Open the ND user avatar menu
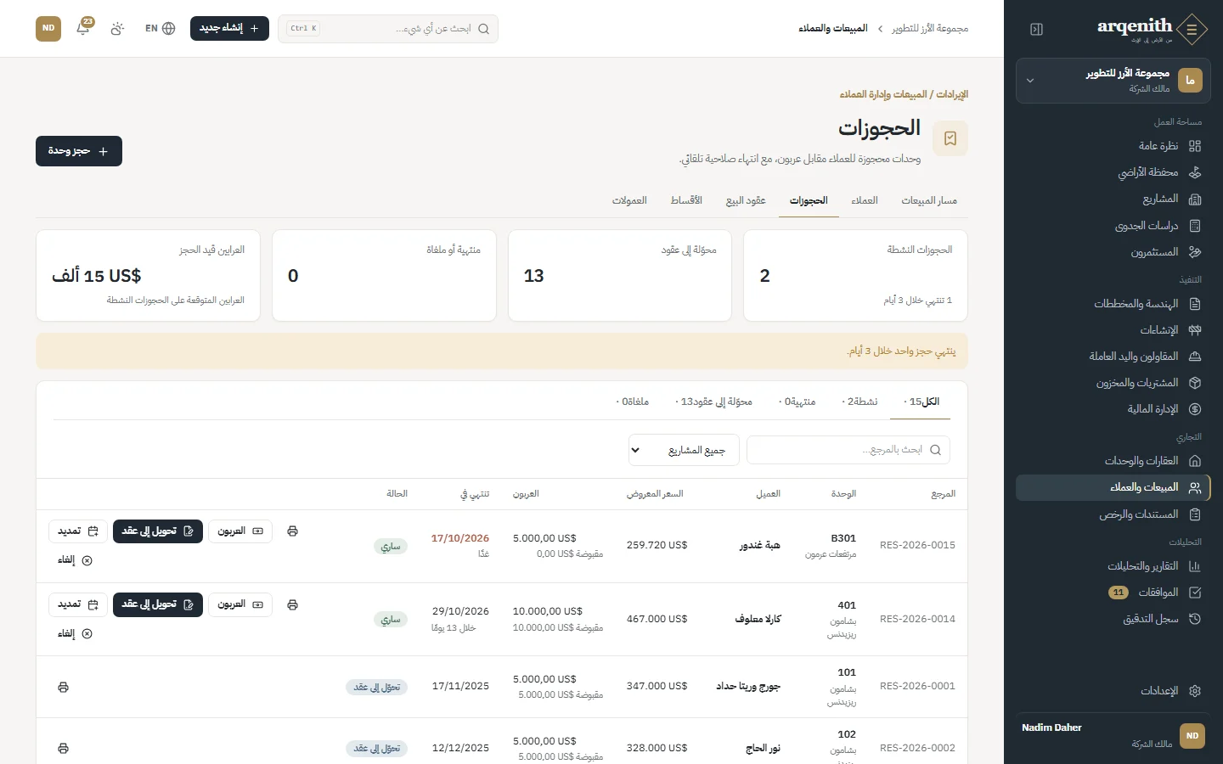 pyautogui.click(x=48, y=28)
